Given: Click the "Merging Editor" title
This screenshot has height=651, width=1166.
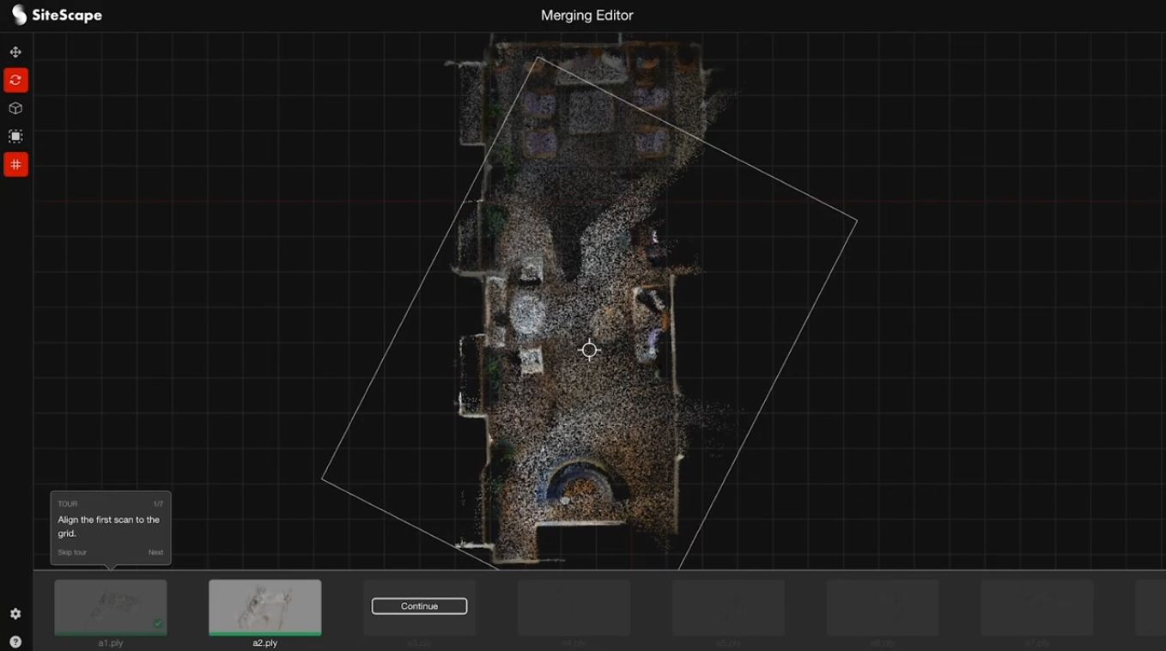Looking at the screenshot, I should (587, 15).
